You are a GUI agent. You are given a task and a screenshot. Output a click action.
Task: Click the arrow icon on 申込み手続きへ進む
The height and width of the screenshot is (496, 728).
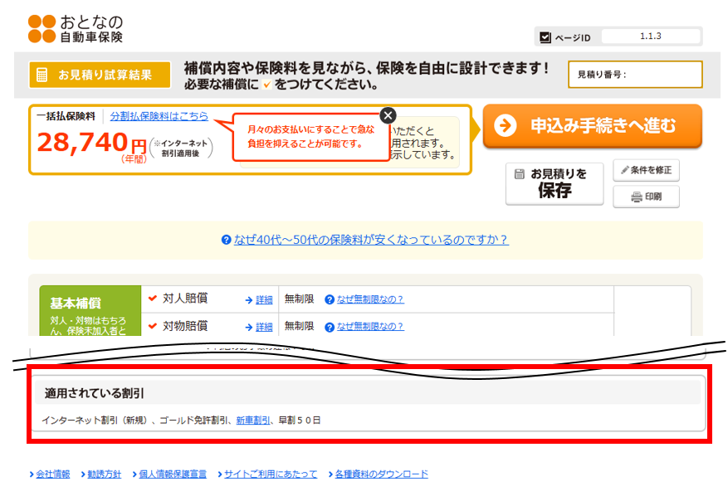[x=505, y=126]
